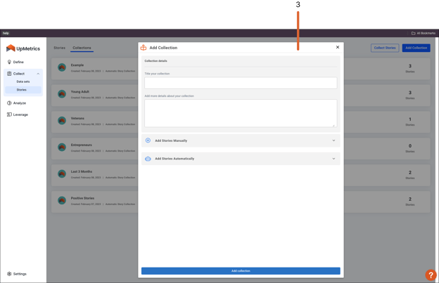
Task: Click the Positive Stories row's 2 Stories count
Action: (410, 202)
